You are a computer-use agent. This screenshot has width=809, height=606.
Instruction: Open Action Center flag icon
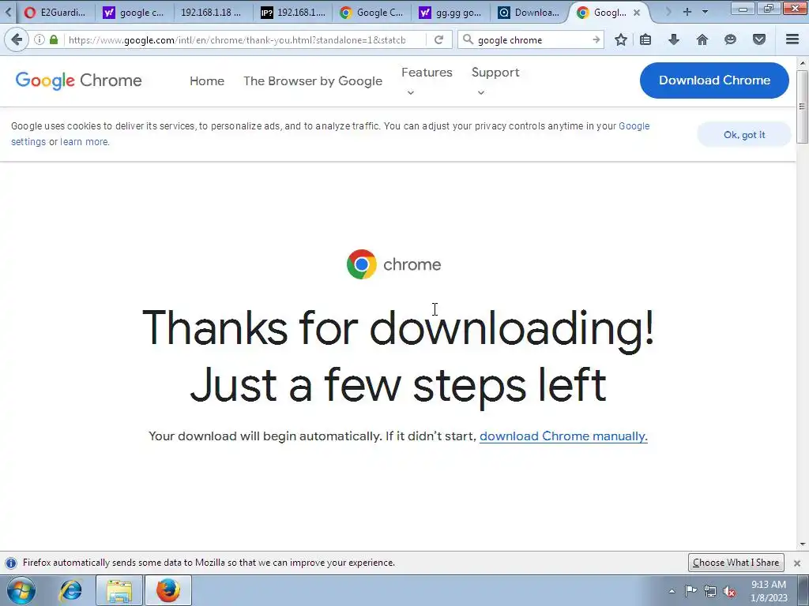click(690, 591)
